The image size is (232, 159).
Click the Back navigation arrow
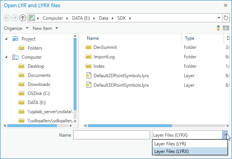[x=7, y=18]
